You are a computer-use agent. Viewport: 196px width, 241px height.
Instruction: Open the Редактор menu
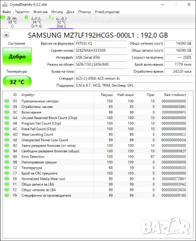click(x=22, y=12)
